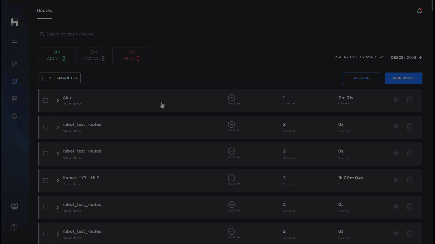Open the user profile icon at bottom left

point(15,206)
